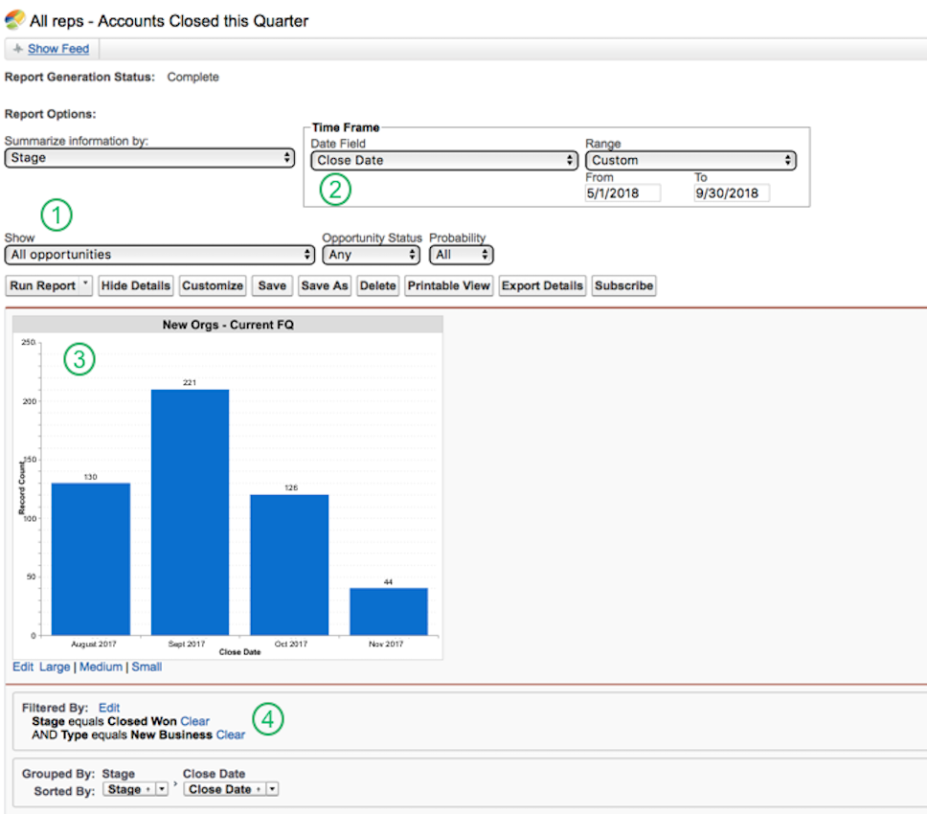Expand the Opportunity Status dropdown
927x814 pixels.
pyautogui.click(x=371, y=255)
